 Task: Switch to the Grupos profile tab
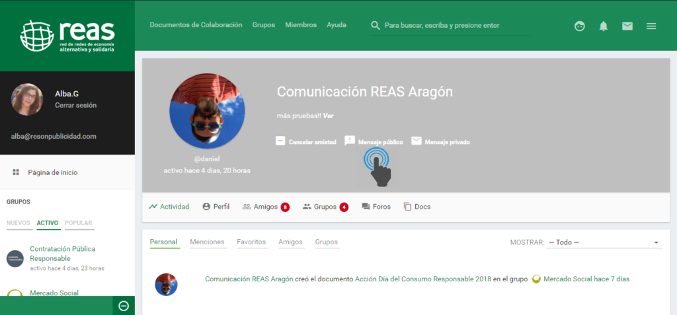tap(325, 207)
